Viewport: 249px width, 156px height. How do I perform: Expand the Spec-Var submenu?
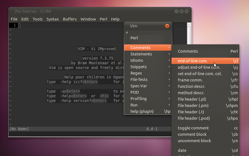[x=148, y=86]
